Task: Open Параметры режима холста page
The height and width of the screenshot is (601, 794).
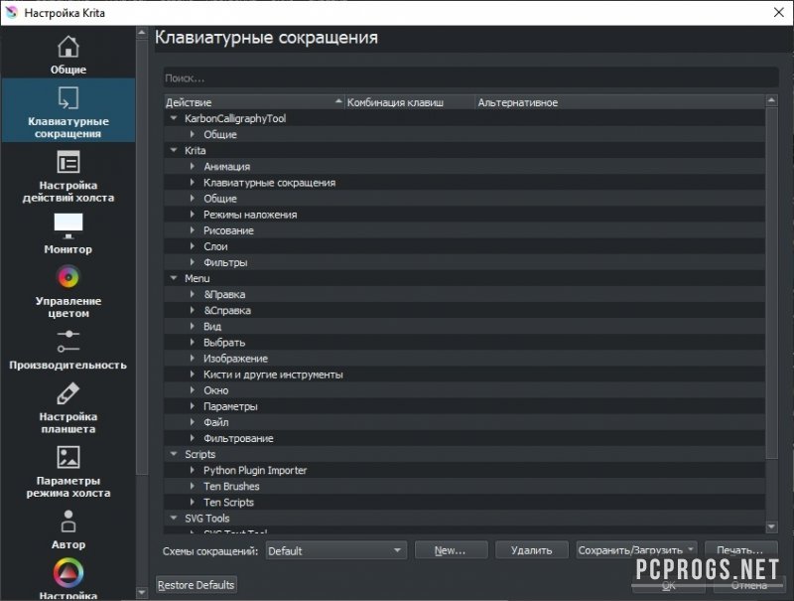Action: click(x=67, y=471)
